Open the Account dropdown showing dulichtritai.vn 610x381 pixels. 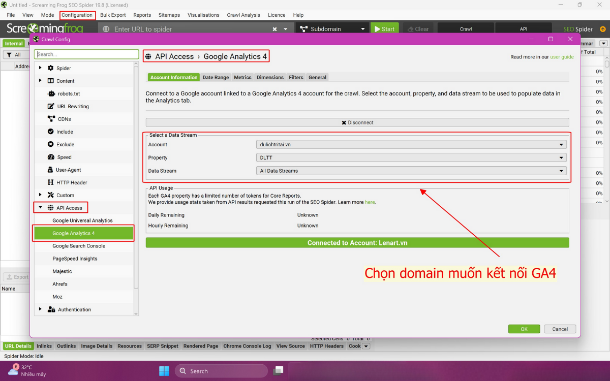tap(412, 144)
